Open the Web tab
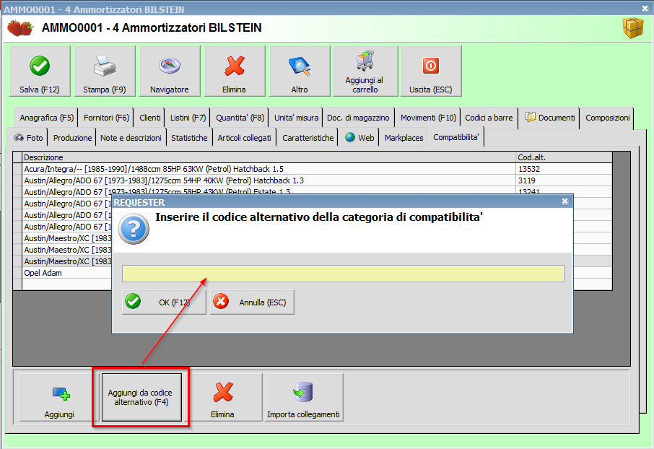Image resolution: width=654 pixels, height=449 pixels. (359, 138)
